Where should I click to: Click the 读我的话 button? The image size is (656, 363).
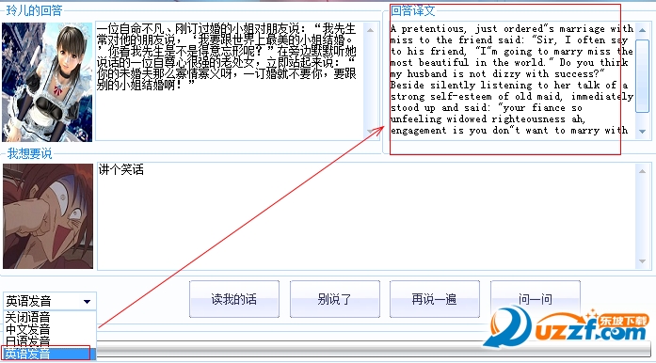click(x=234, y=299)
